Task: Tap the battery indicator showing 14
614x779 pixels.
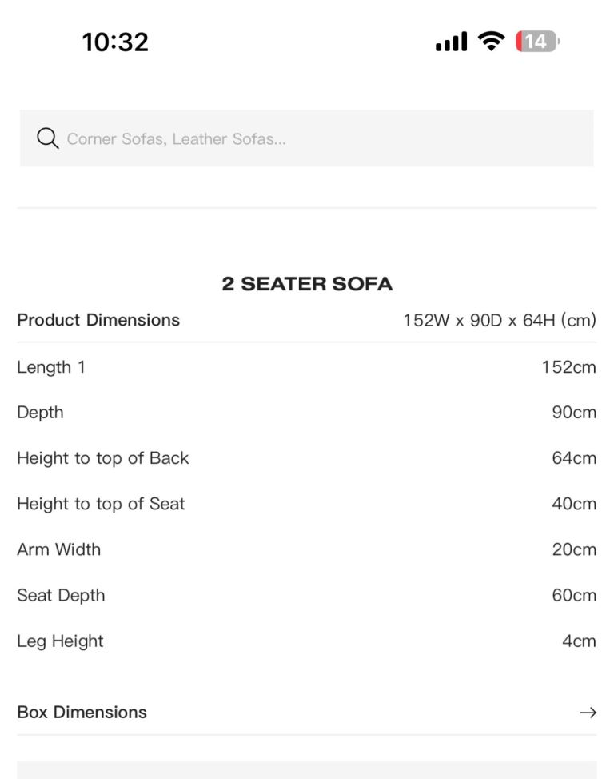Action: coord(537,42)
